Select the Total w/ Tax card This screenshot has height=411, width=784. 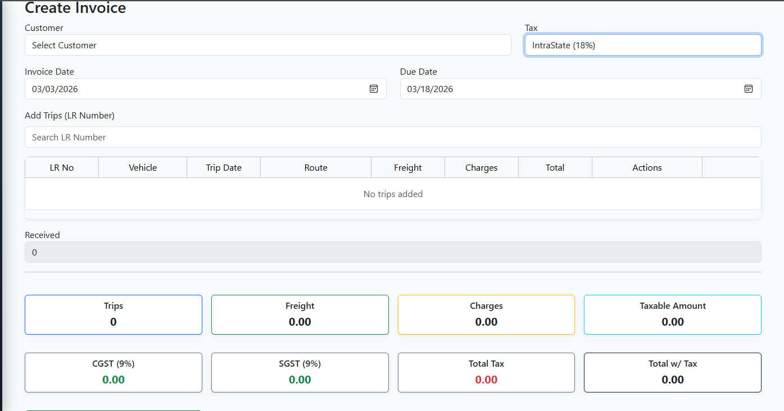coord(673,372)
